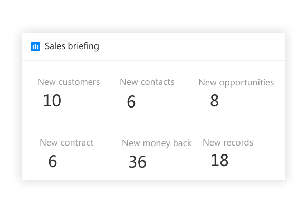Image resolution: width=307 pixels, height=213 pixels.
Task: Click the New contacts count 6
Action: (x=131, y=102)
